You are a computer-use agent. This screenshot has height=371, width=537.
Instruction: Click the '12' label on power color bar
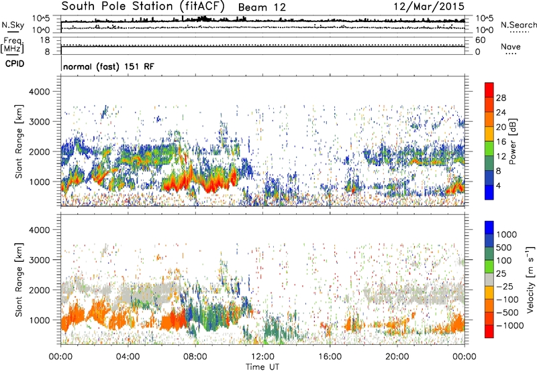coord(501,157)
